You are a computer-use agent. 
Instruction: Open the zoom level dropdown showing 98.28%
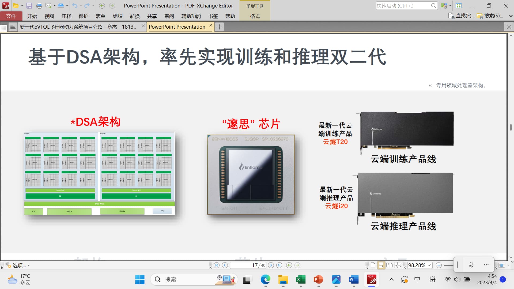click(429, 265)
